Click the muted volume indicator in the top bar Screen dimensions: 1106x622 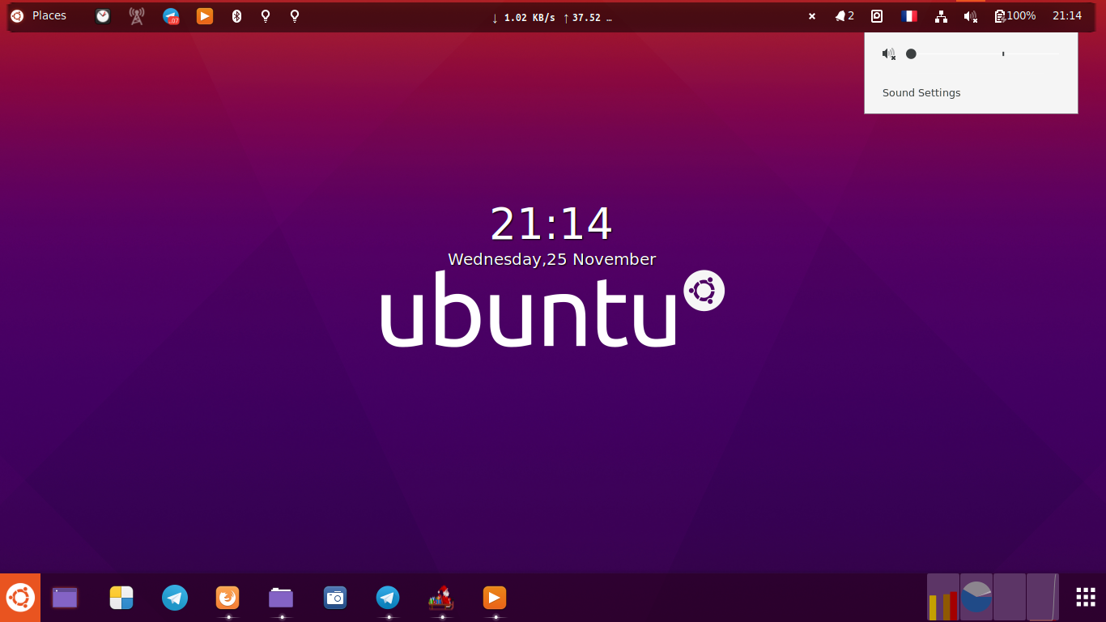tap(971, 16)
